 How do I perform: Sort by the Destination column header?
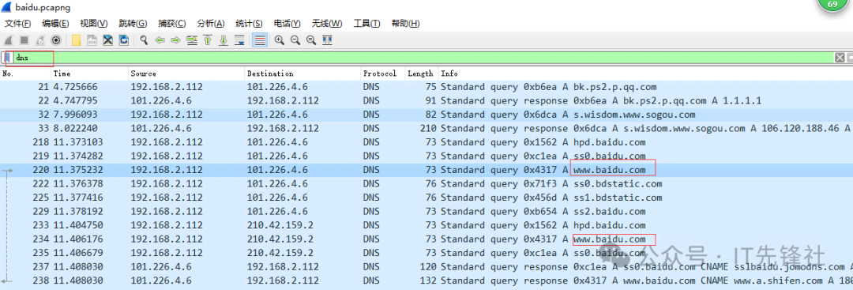point(303,73)
